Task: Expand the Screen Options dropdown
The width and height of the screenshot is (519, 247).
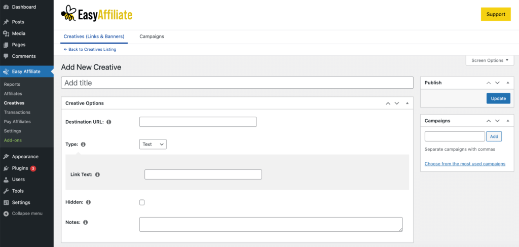Action: pos(490,60)
